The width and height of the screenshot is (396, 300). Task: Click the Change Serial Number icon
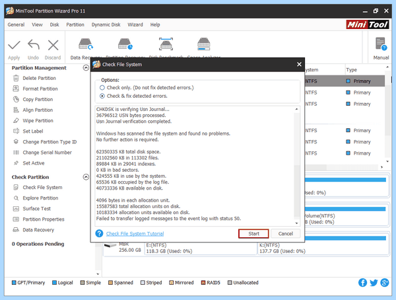click(x=16, y=152)
